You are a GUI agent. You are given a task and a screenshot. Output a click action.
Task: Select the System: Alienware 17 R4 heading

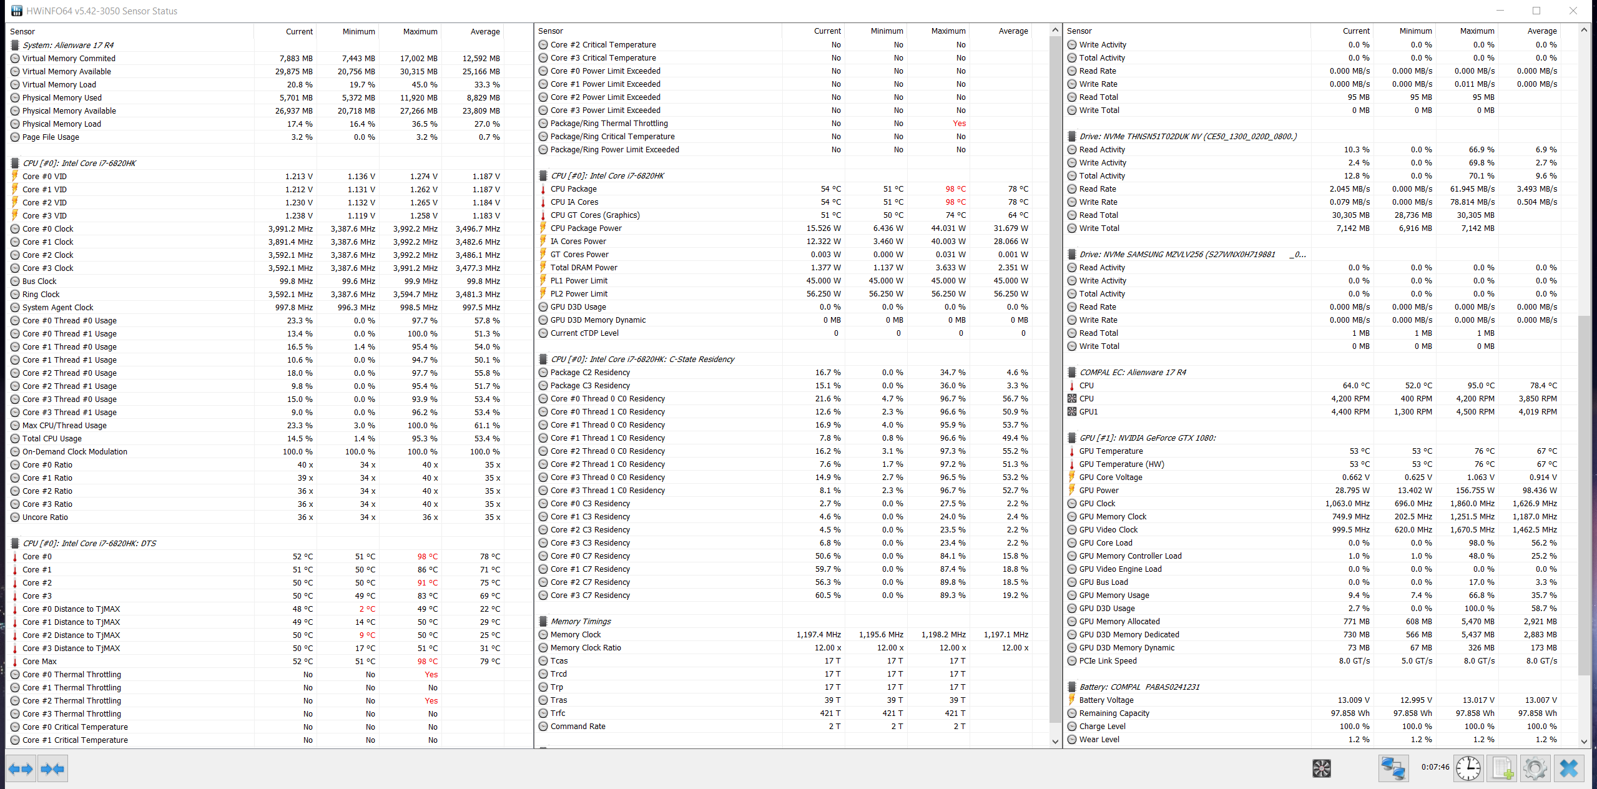pos(68,45)
